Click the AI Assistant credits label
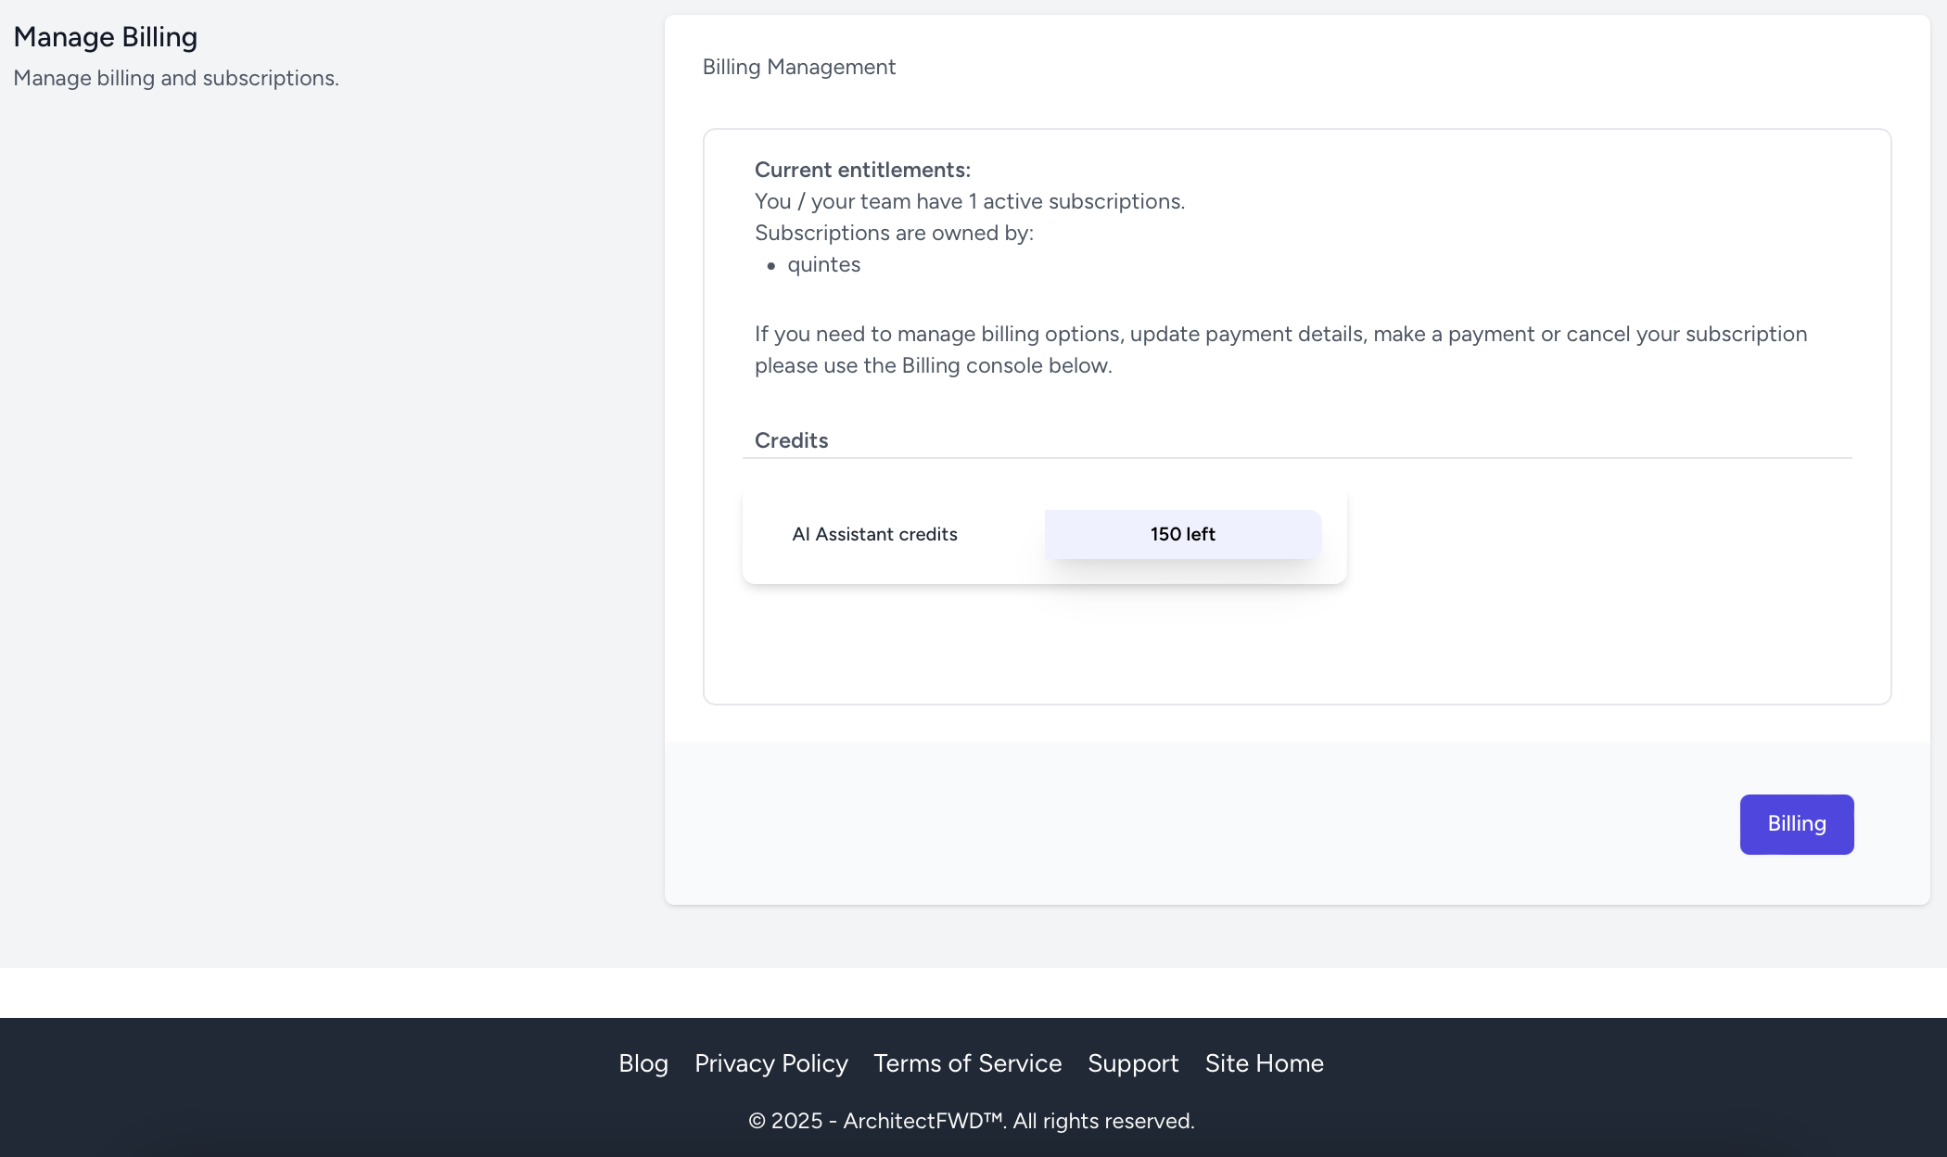 [x=874, y=534]
